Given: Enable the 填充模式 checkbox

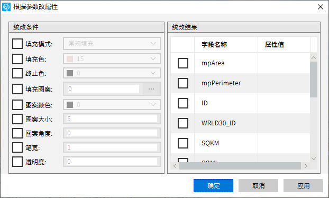Looking at the screenshot, I should pos(17,44).
